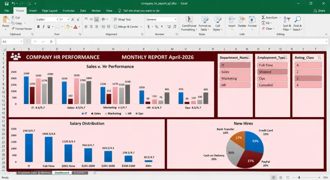Open the Font name Calibri dropdown
This screenshot has height=180, width=330.
pyautogui.click(x=57, y=19)
